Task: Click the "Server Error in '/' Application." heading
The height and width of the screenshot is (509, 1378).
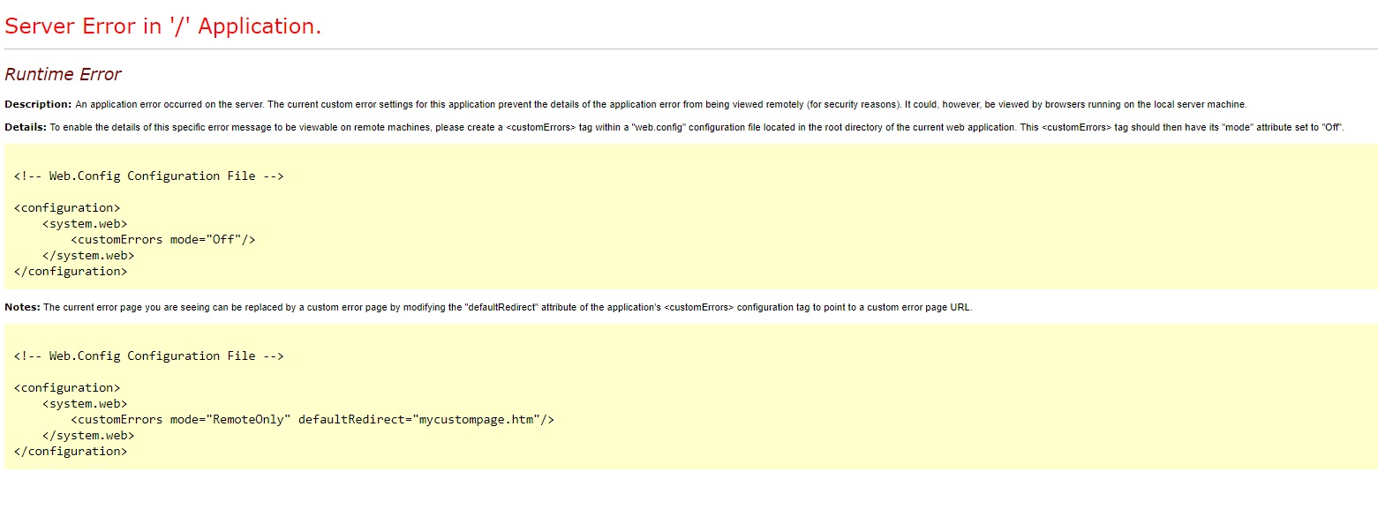Action: coord(162,26)
